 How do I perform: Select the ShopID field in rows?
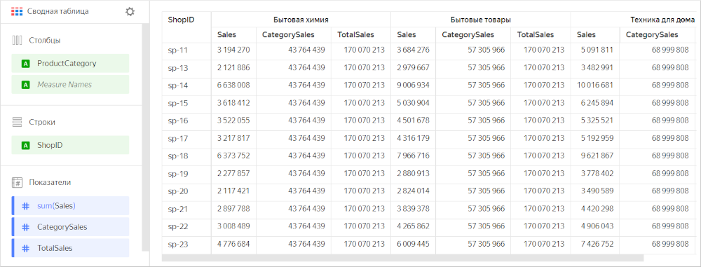pos(70,145)
